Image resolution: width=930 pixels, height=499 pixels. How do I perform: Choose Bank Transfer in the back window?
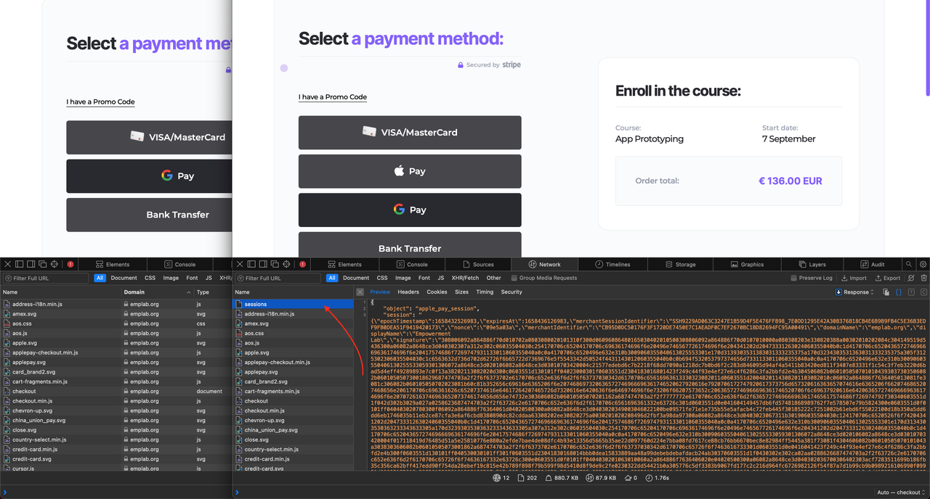tap(149, 215)
